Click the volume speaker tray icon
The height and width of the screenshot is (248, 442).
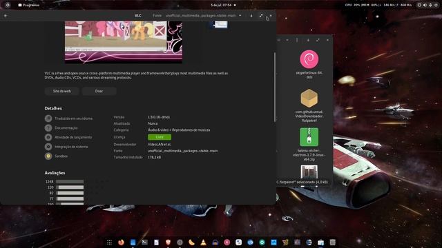425,5
